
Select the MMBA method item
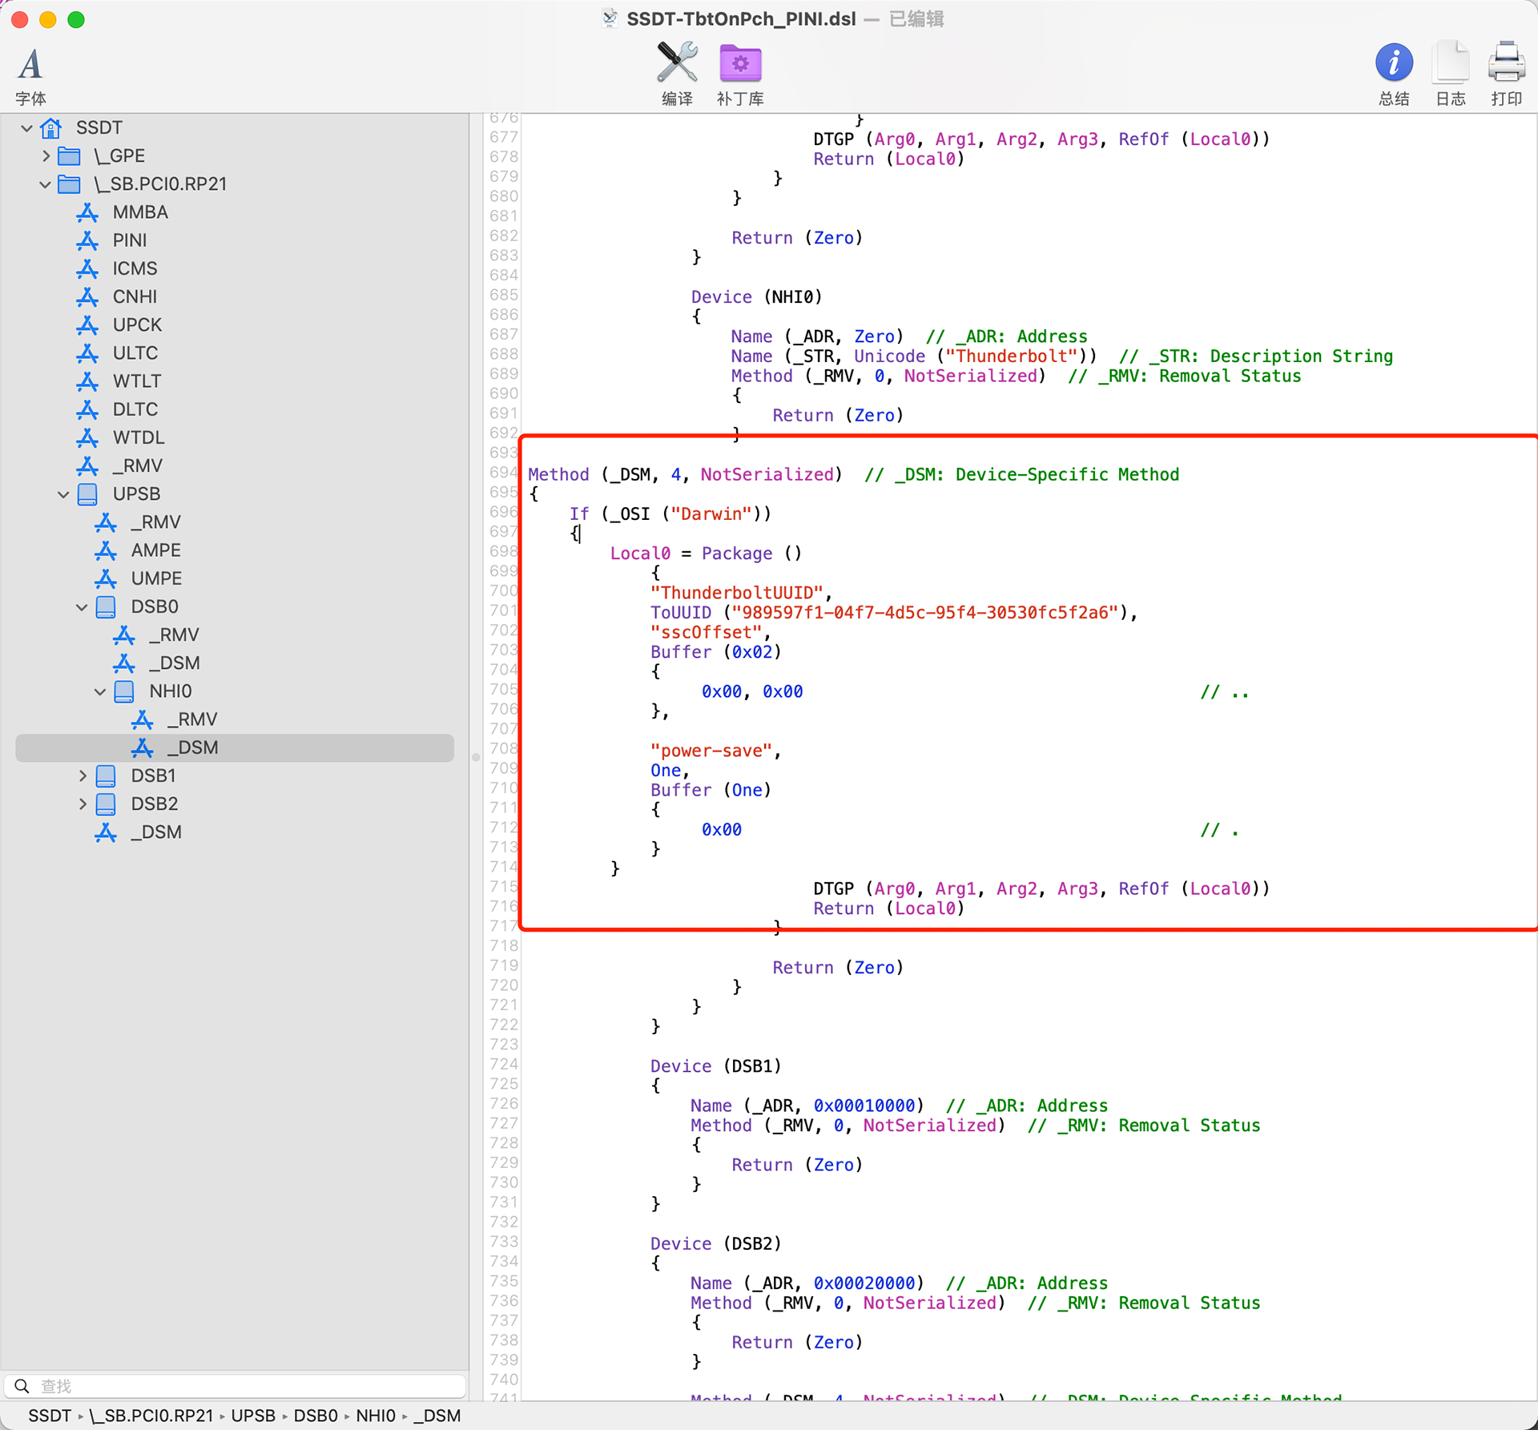tap(139, 212)
